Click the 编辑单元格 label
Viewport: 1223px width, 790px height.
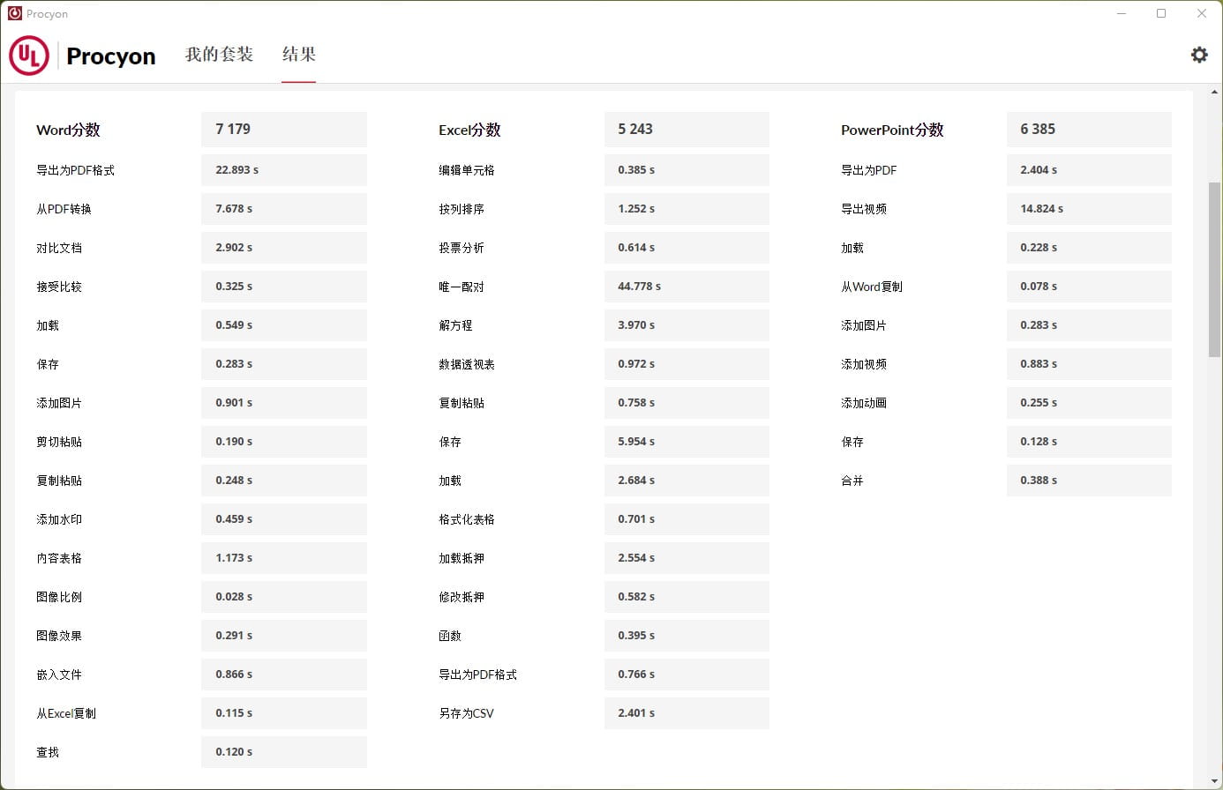coord(467,170)
